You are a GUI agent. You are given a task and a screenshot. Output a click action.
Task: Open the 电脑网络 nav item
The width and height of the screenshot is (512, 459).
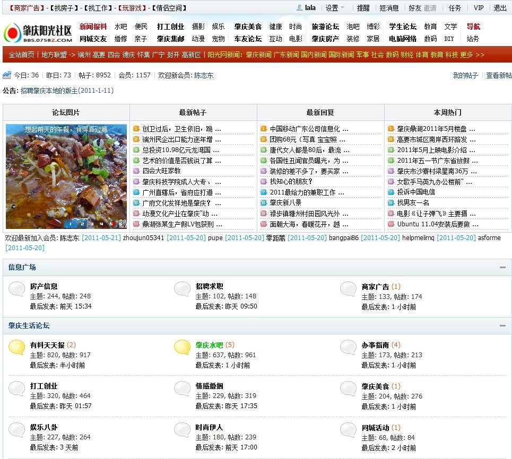pos(403,39)
